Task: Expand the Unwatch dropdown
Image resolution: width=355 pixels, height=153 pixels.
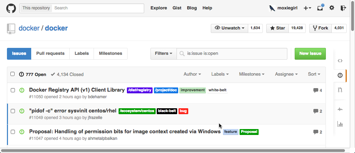Action: pos(230,28)
